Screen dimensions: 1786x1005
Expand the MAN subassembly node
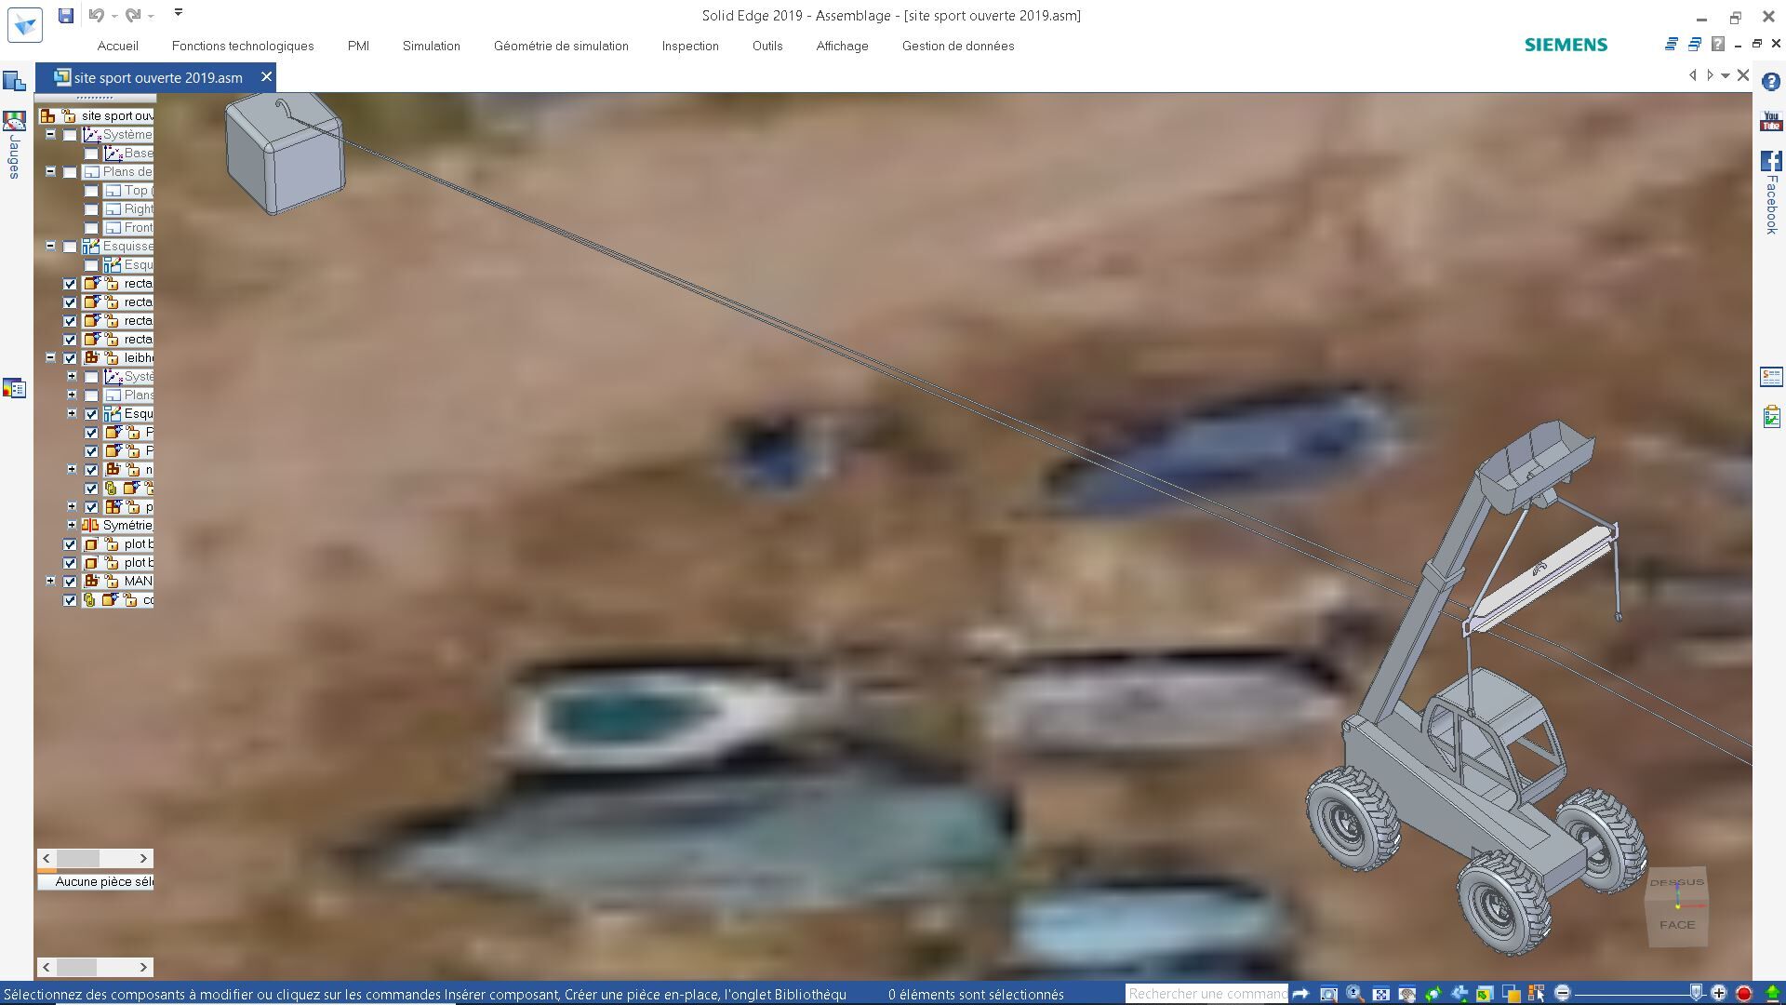tap(51, 581)
